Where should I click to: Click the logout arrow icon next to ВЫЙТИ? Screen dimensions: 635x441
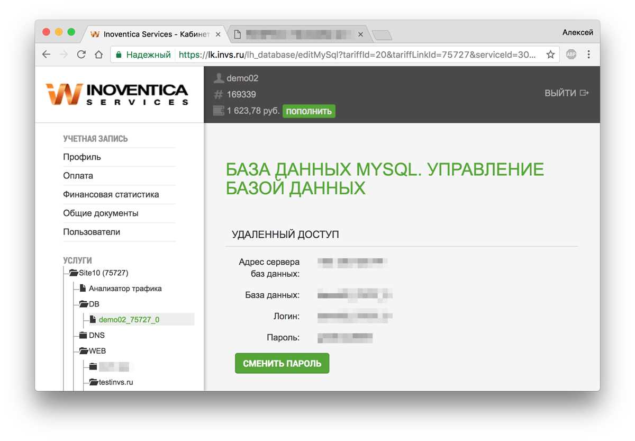[x=584, y=93]
